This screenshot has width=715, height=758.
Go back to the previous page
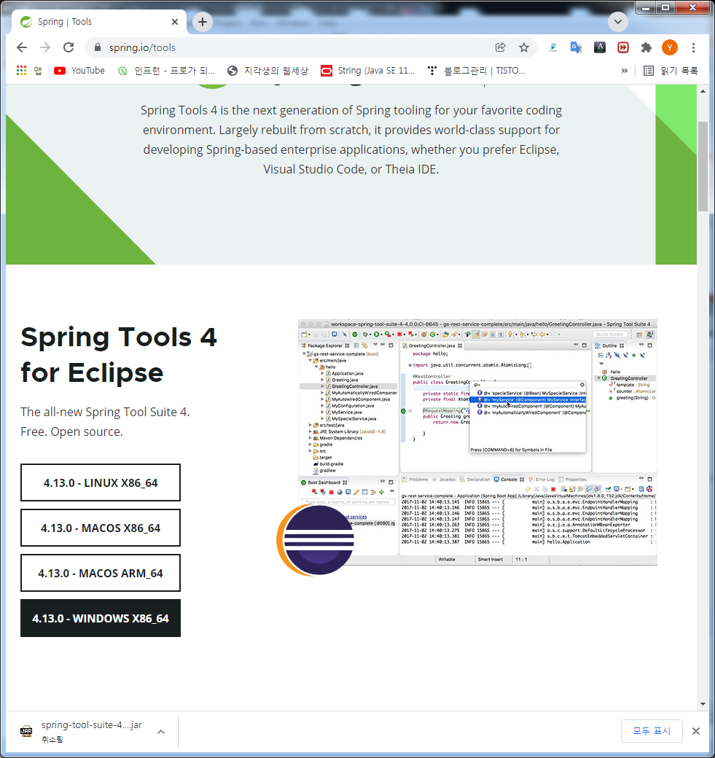(22, 47)
